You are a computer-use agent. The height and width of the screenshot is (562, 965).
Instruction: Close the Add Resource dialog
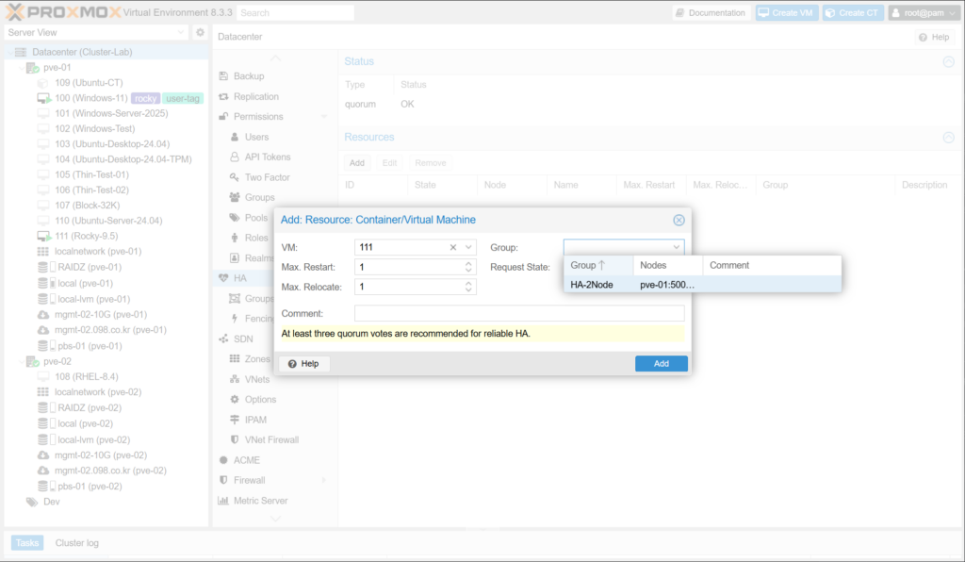coord(679,220)
